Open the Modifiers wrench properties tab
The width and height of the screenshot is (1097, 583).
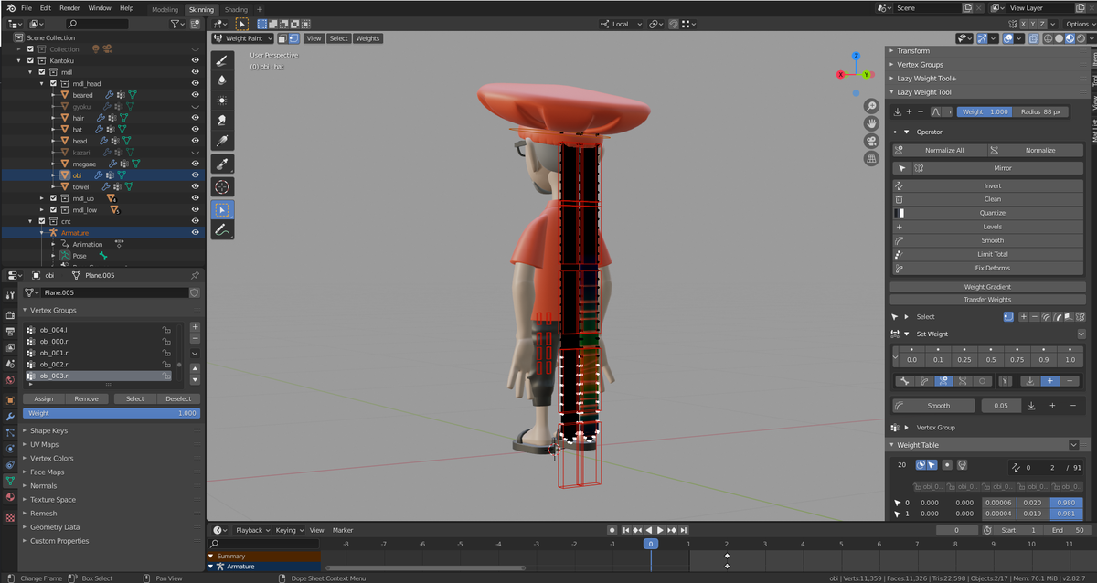(x=10, y=416)
